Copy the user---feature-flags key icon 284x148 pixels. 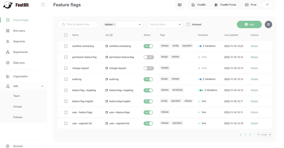(x=107, y=112)
